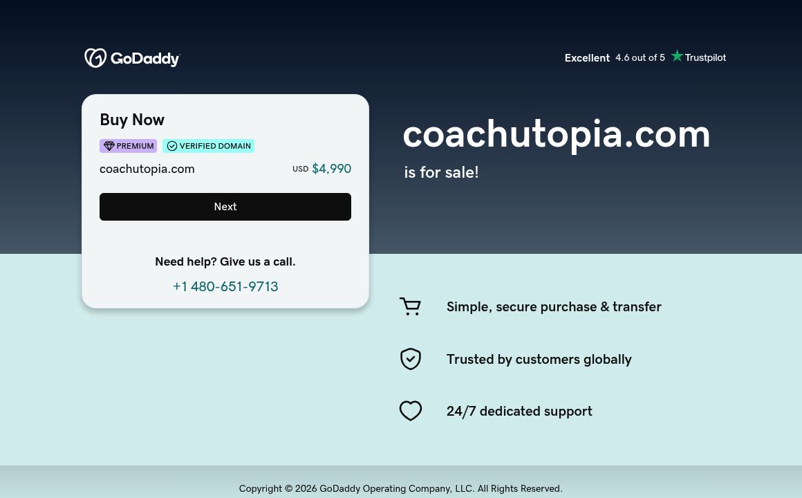Click the Trustpilot wordmark
Screen dimensions: 802x498
[x=705, y=57]
